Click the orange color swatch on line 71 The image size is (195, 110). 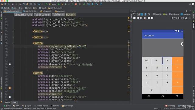click(x=10, y=88)
